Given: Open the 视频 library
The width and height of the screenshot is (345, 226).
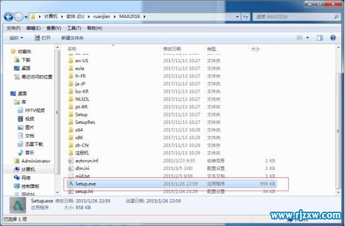Looking at the screenshot, I should [26, 119].
